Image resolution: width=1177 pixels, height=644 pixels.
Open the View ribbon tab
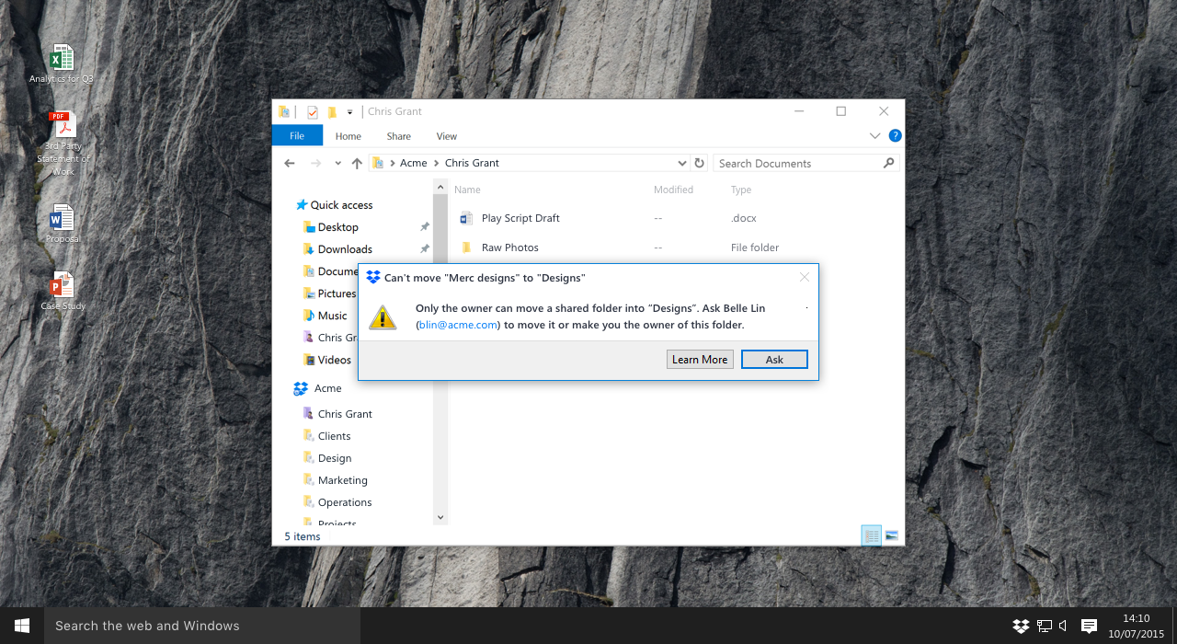447,136
